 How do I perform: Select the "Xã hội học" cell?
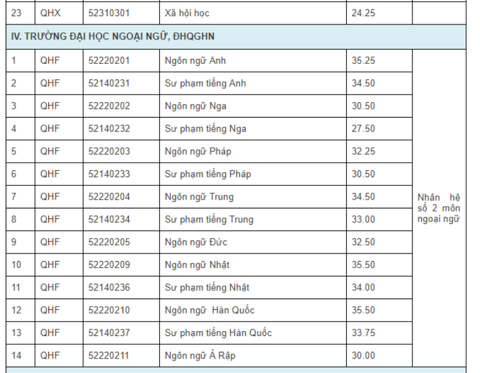[x=187, y=13]
